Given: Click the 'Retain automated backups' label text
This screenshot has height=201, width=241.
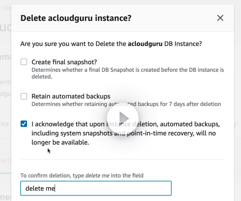Looking at the screenshot, I should [71, 97].
